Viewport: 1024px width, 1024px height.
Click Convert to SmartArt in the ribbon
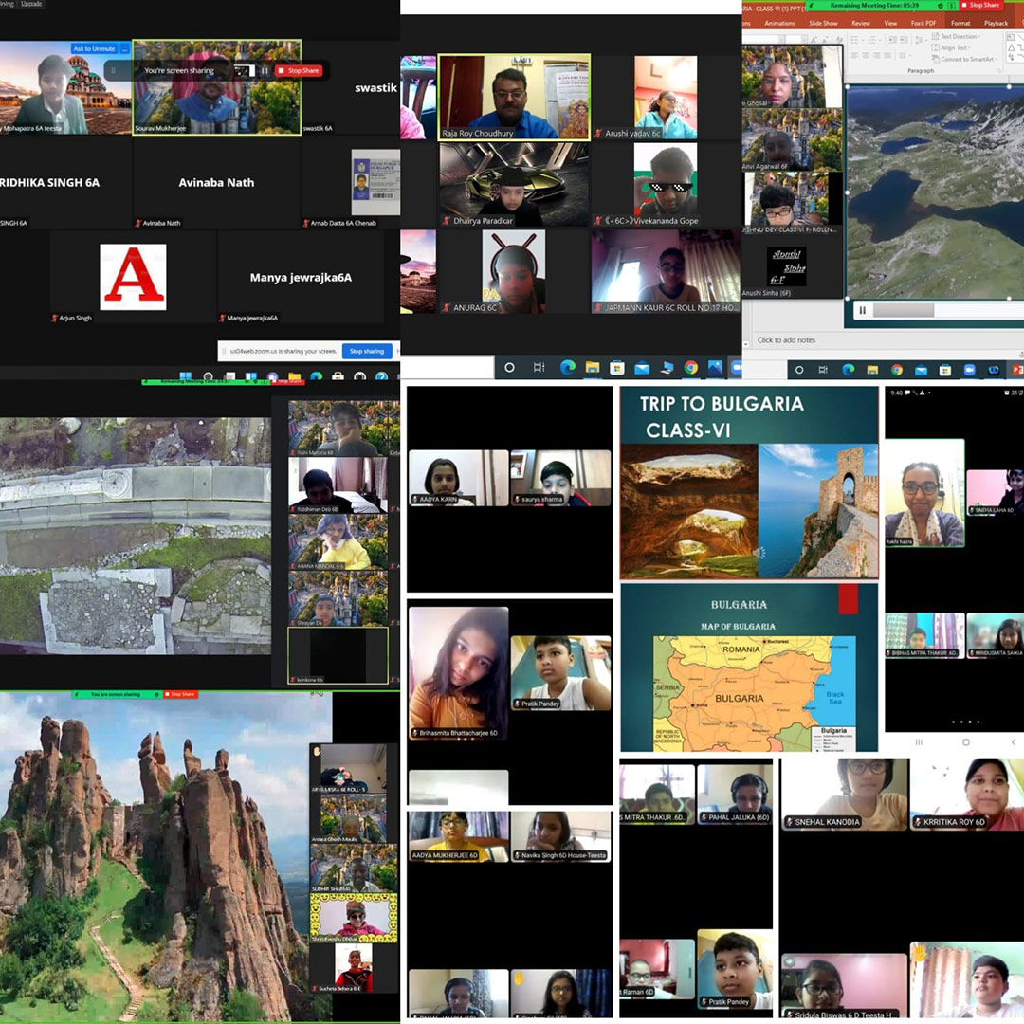pos(968,59)
